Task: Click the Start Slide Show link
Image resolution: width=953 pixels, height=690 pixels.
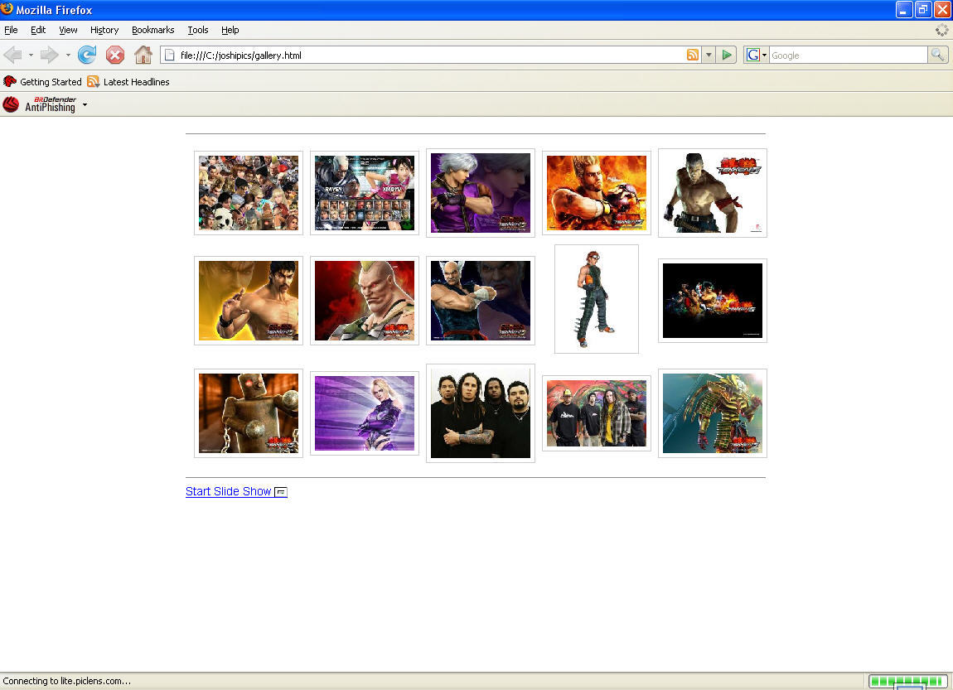Action: 229,491
